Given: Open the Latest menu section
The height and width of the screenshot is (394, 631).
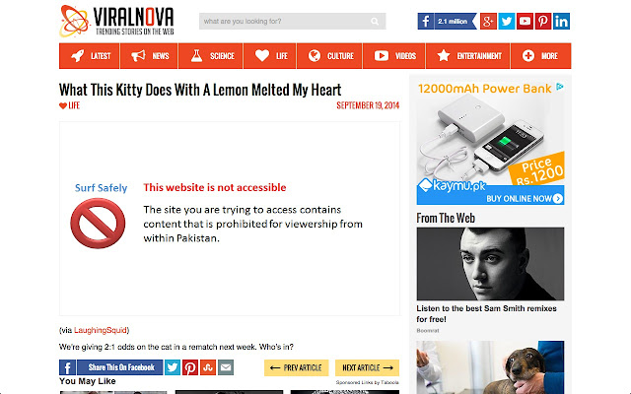Looking at the screenshot, I should [90, 56].
